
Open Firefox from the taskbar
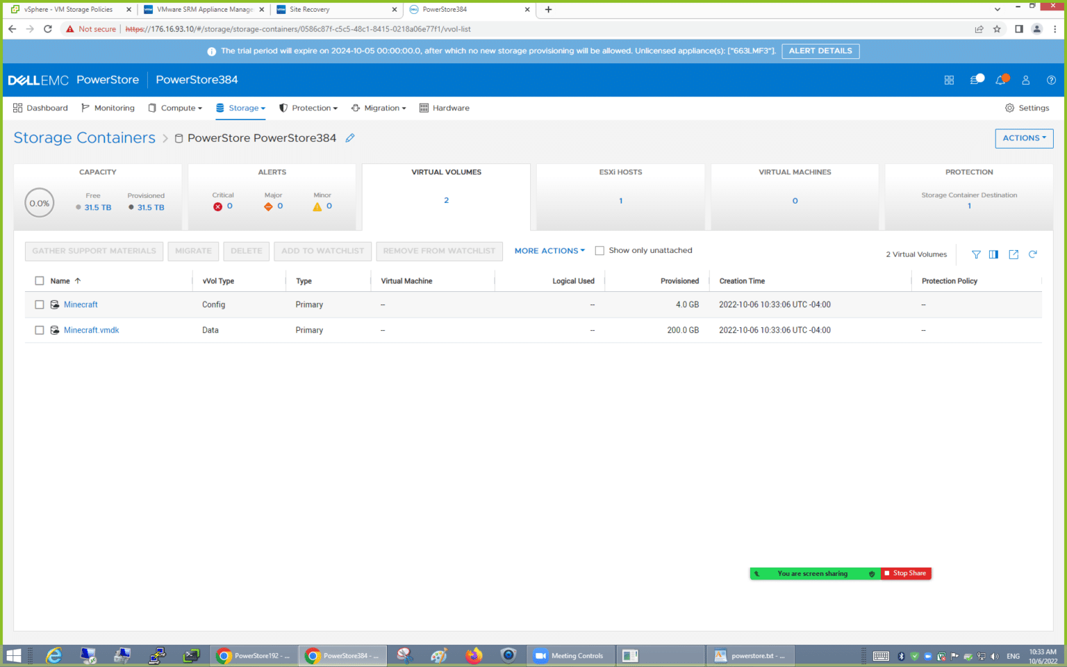[474, 655]
